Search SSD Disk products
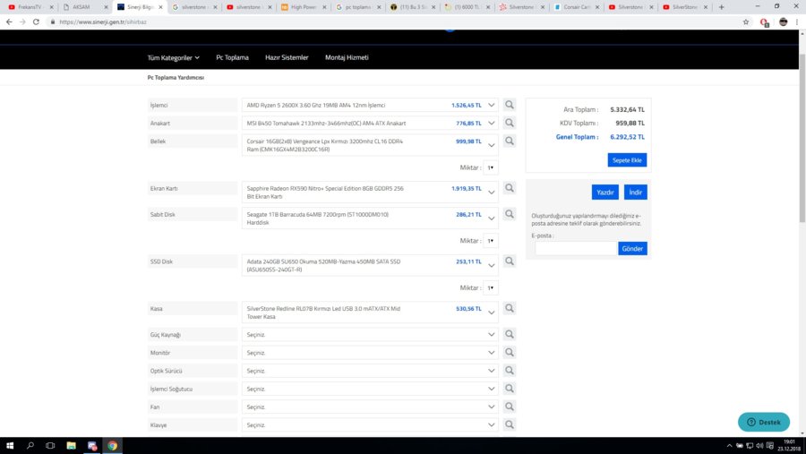806x454 pixels. click(509, 261)
